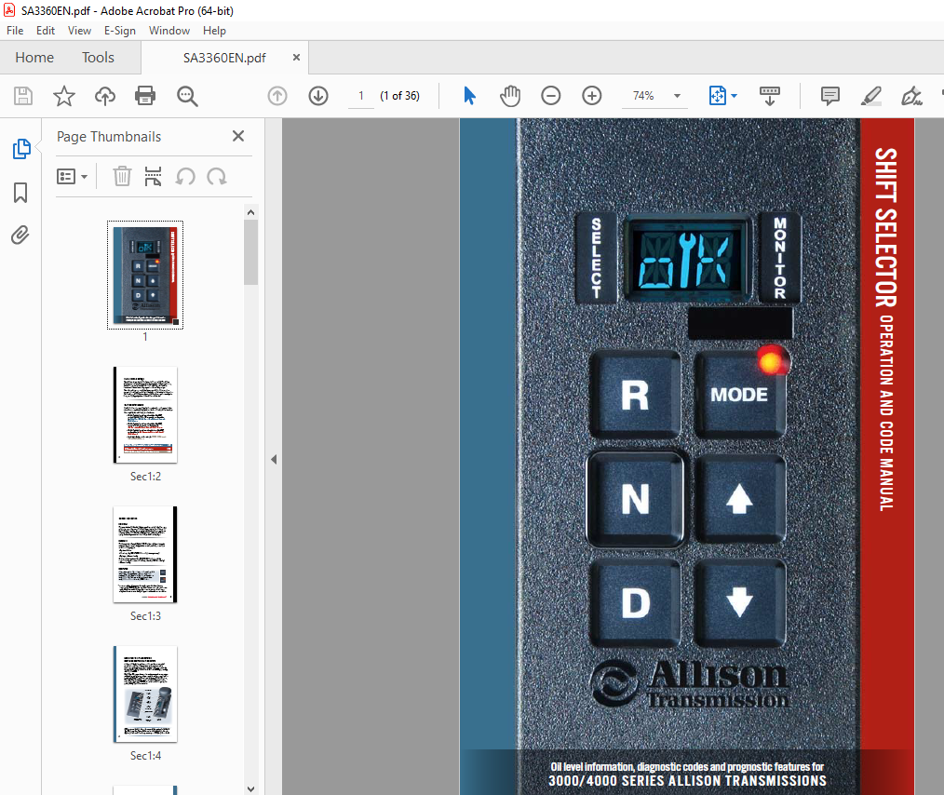The height and width of the screenshot is (795, 944).
Task: Click the Print file icon
Action: pos(145,96)
